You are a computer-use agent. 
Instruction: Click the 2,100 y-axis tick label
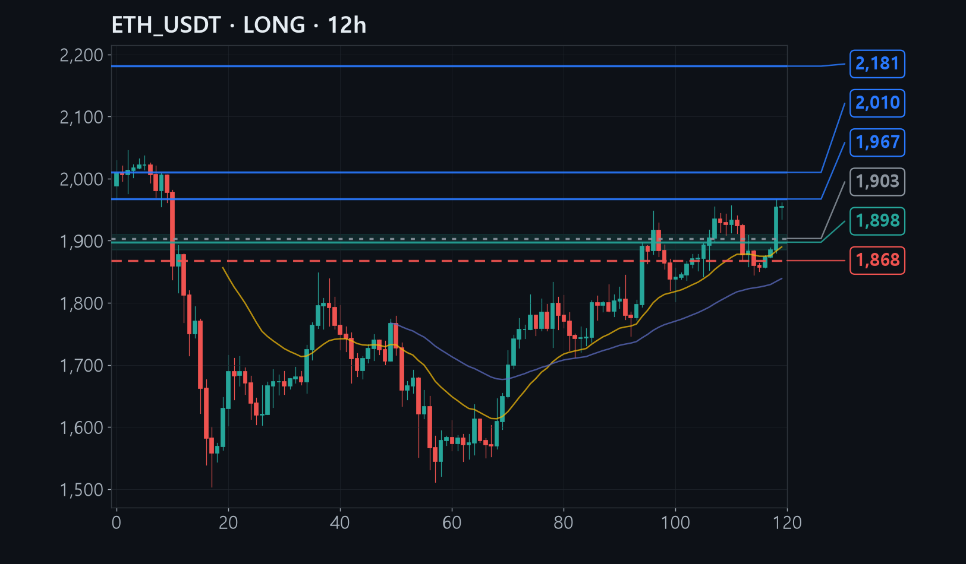82,117
